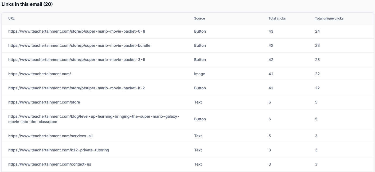Screen dimensions: 375x172
Task: Click the Image source cell in the homepage row
Action: (200, 74)
